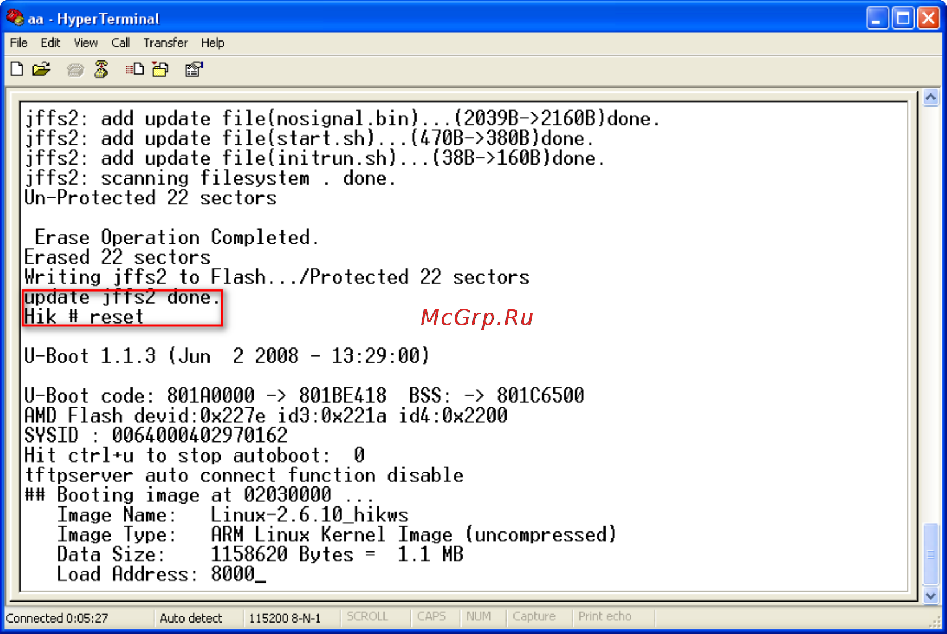Click the Disconnect toolbar icon
This screenshot has width=947, height=634.
(x=101, y=69)
